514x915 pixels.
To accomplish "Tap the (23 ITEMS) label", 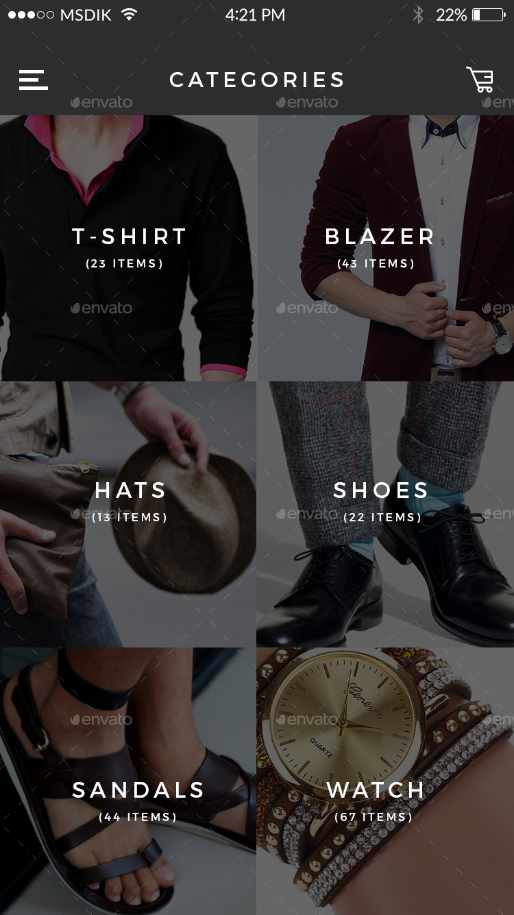I will pos(125,263).
